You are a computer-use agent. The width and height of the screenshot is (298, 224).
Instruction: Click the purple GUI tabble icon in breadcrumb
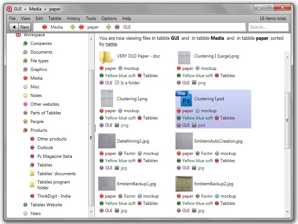click(x=117, y=27)
